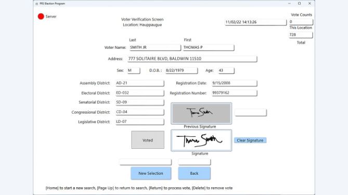Click the Age field showing 43
Image resolution: width=348 pixels, height=195 pixels.
(226, 71)
